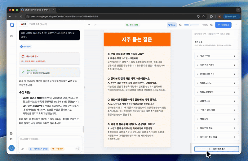The image size is (248, 161).
Task: Click the wallet icon in the left sidebar
Action: click(x=11, y=133)
